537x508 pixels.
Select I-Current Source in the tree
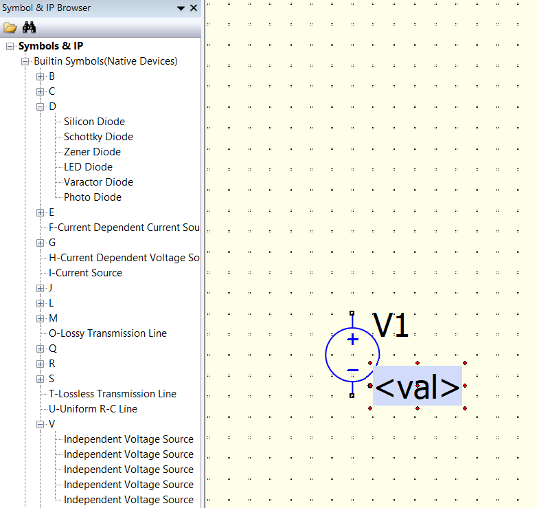[85, 273]
